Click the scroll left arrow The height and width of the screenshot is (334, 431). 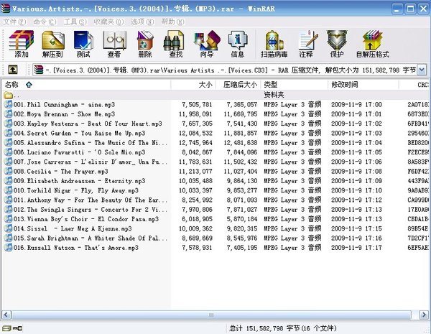pos(6,315)
